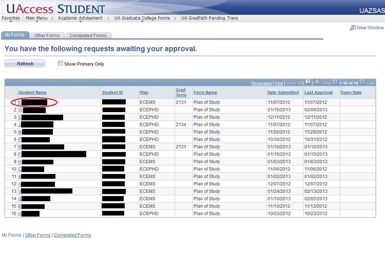
Task: Show next rows arrow in grid header
Action: [362, 82]
